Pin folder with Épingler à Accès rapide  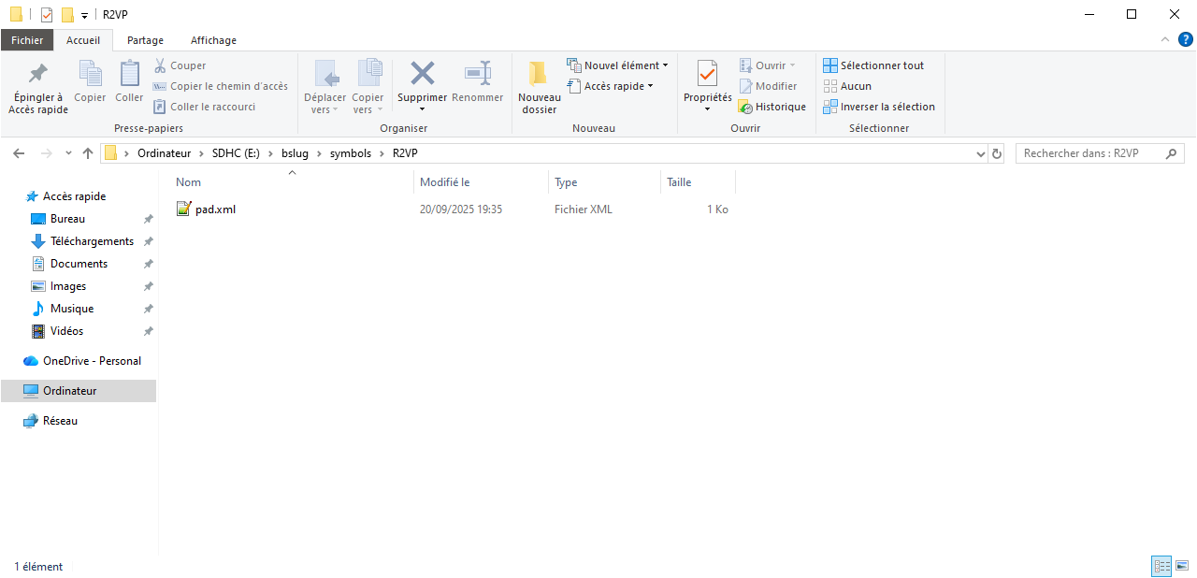click(38, 89)
